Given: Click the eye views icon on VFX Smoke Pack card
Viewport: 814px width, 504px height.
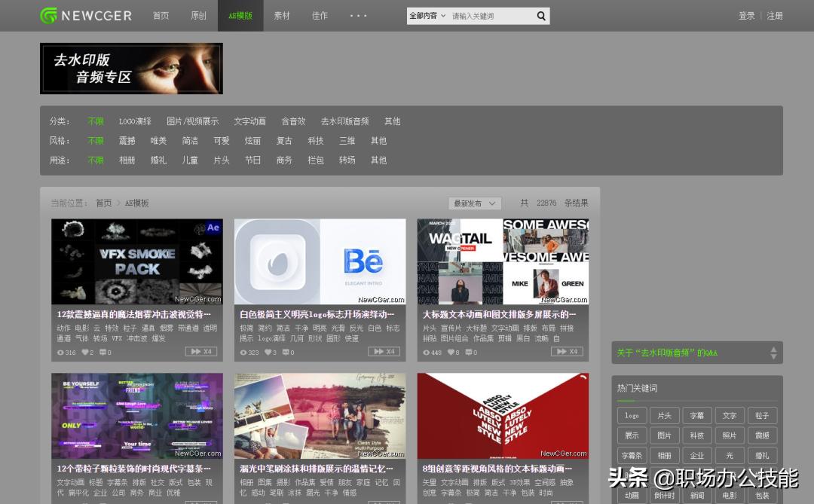Looking at the screenshot, I should point(59,351).
